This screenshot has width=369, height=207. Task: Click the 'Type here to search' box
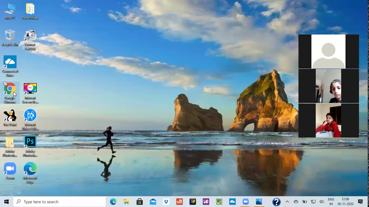pyautogui.click(x=60, y=202)
